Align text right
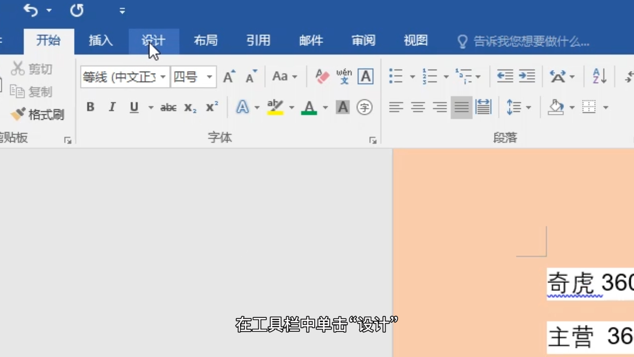Screen dimensions: 634x357 (x=440, y=107)
